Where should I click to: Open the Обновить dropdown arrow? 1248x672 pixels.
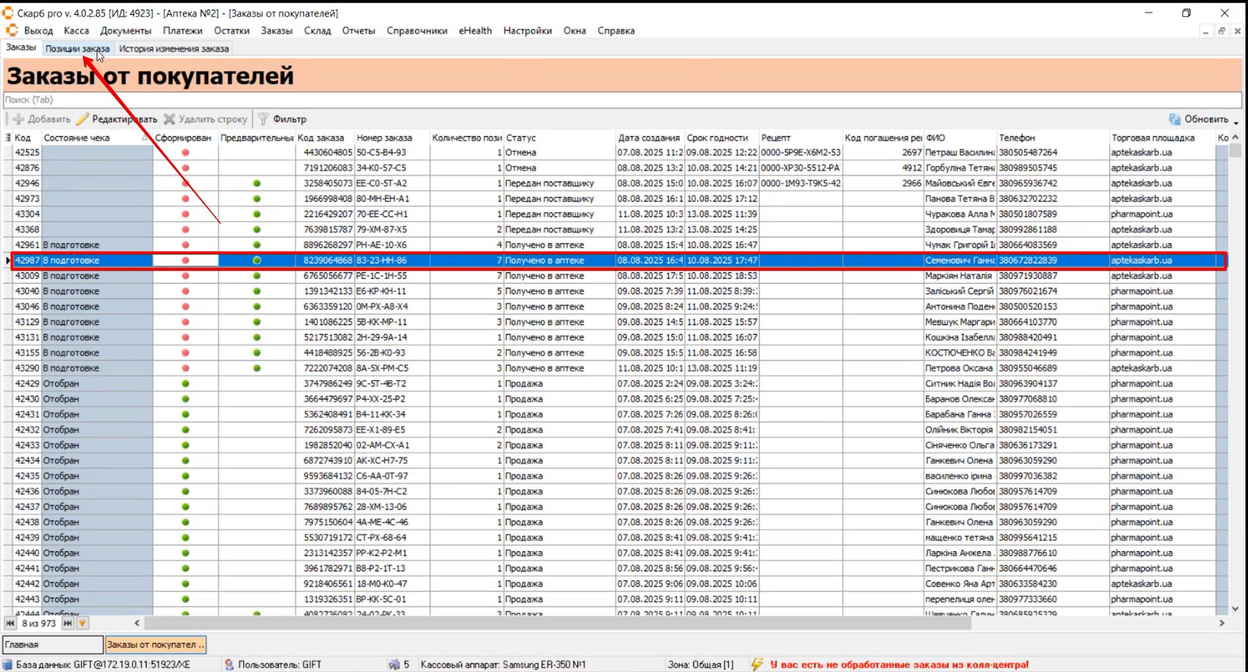(1235, 122)
